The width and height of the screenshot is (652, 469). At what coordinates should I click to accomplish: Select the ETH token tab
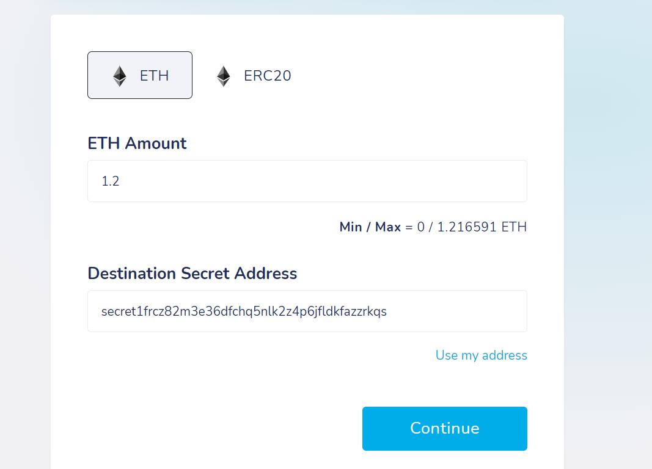140,75
